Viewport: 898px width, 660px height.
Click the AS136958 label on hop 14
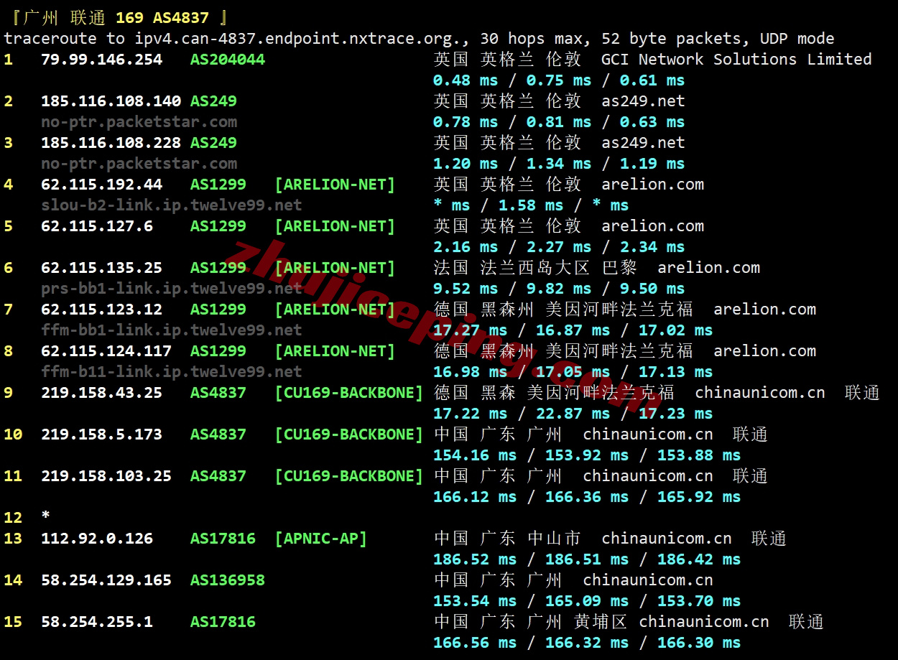click(x=227, y=580)
